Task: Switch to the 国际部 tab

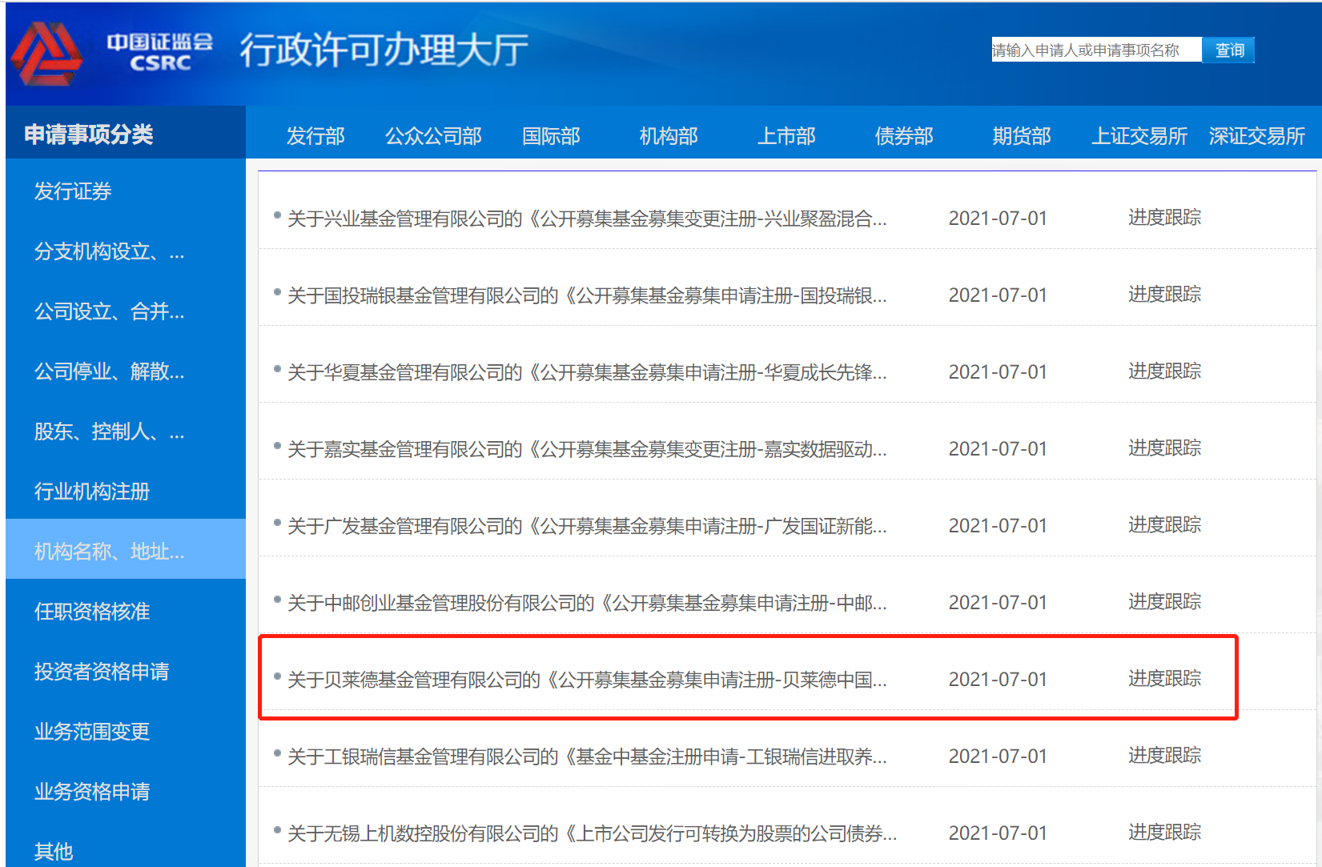Action: click(x=551, y=136)
